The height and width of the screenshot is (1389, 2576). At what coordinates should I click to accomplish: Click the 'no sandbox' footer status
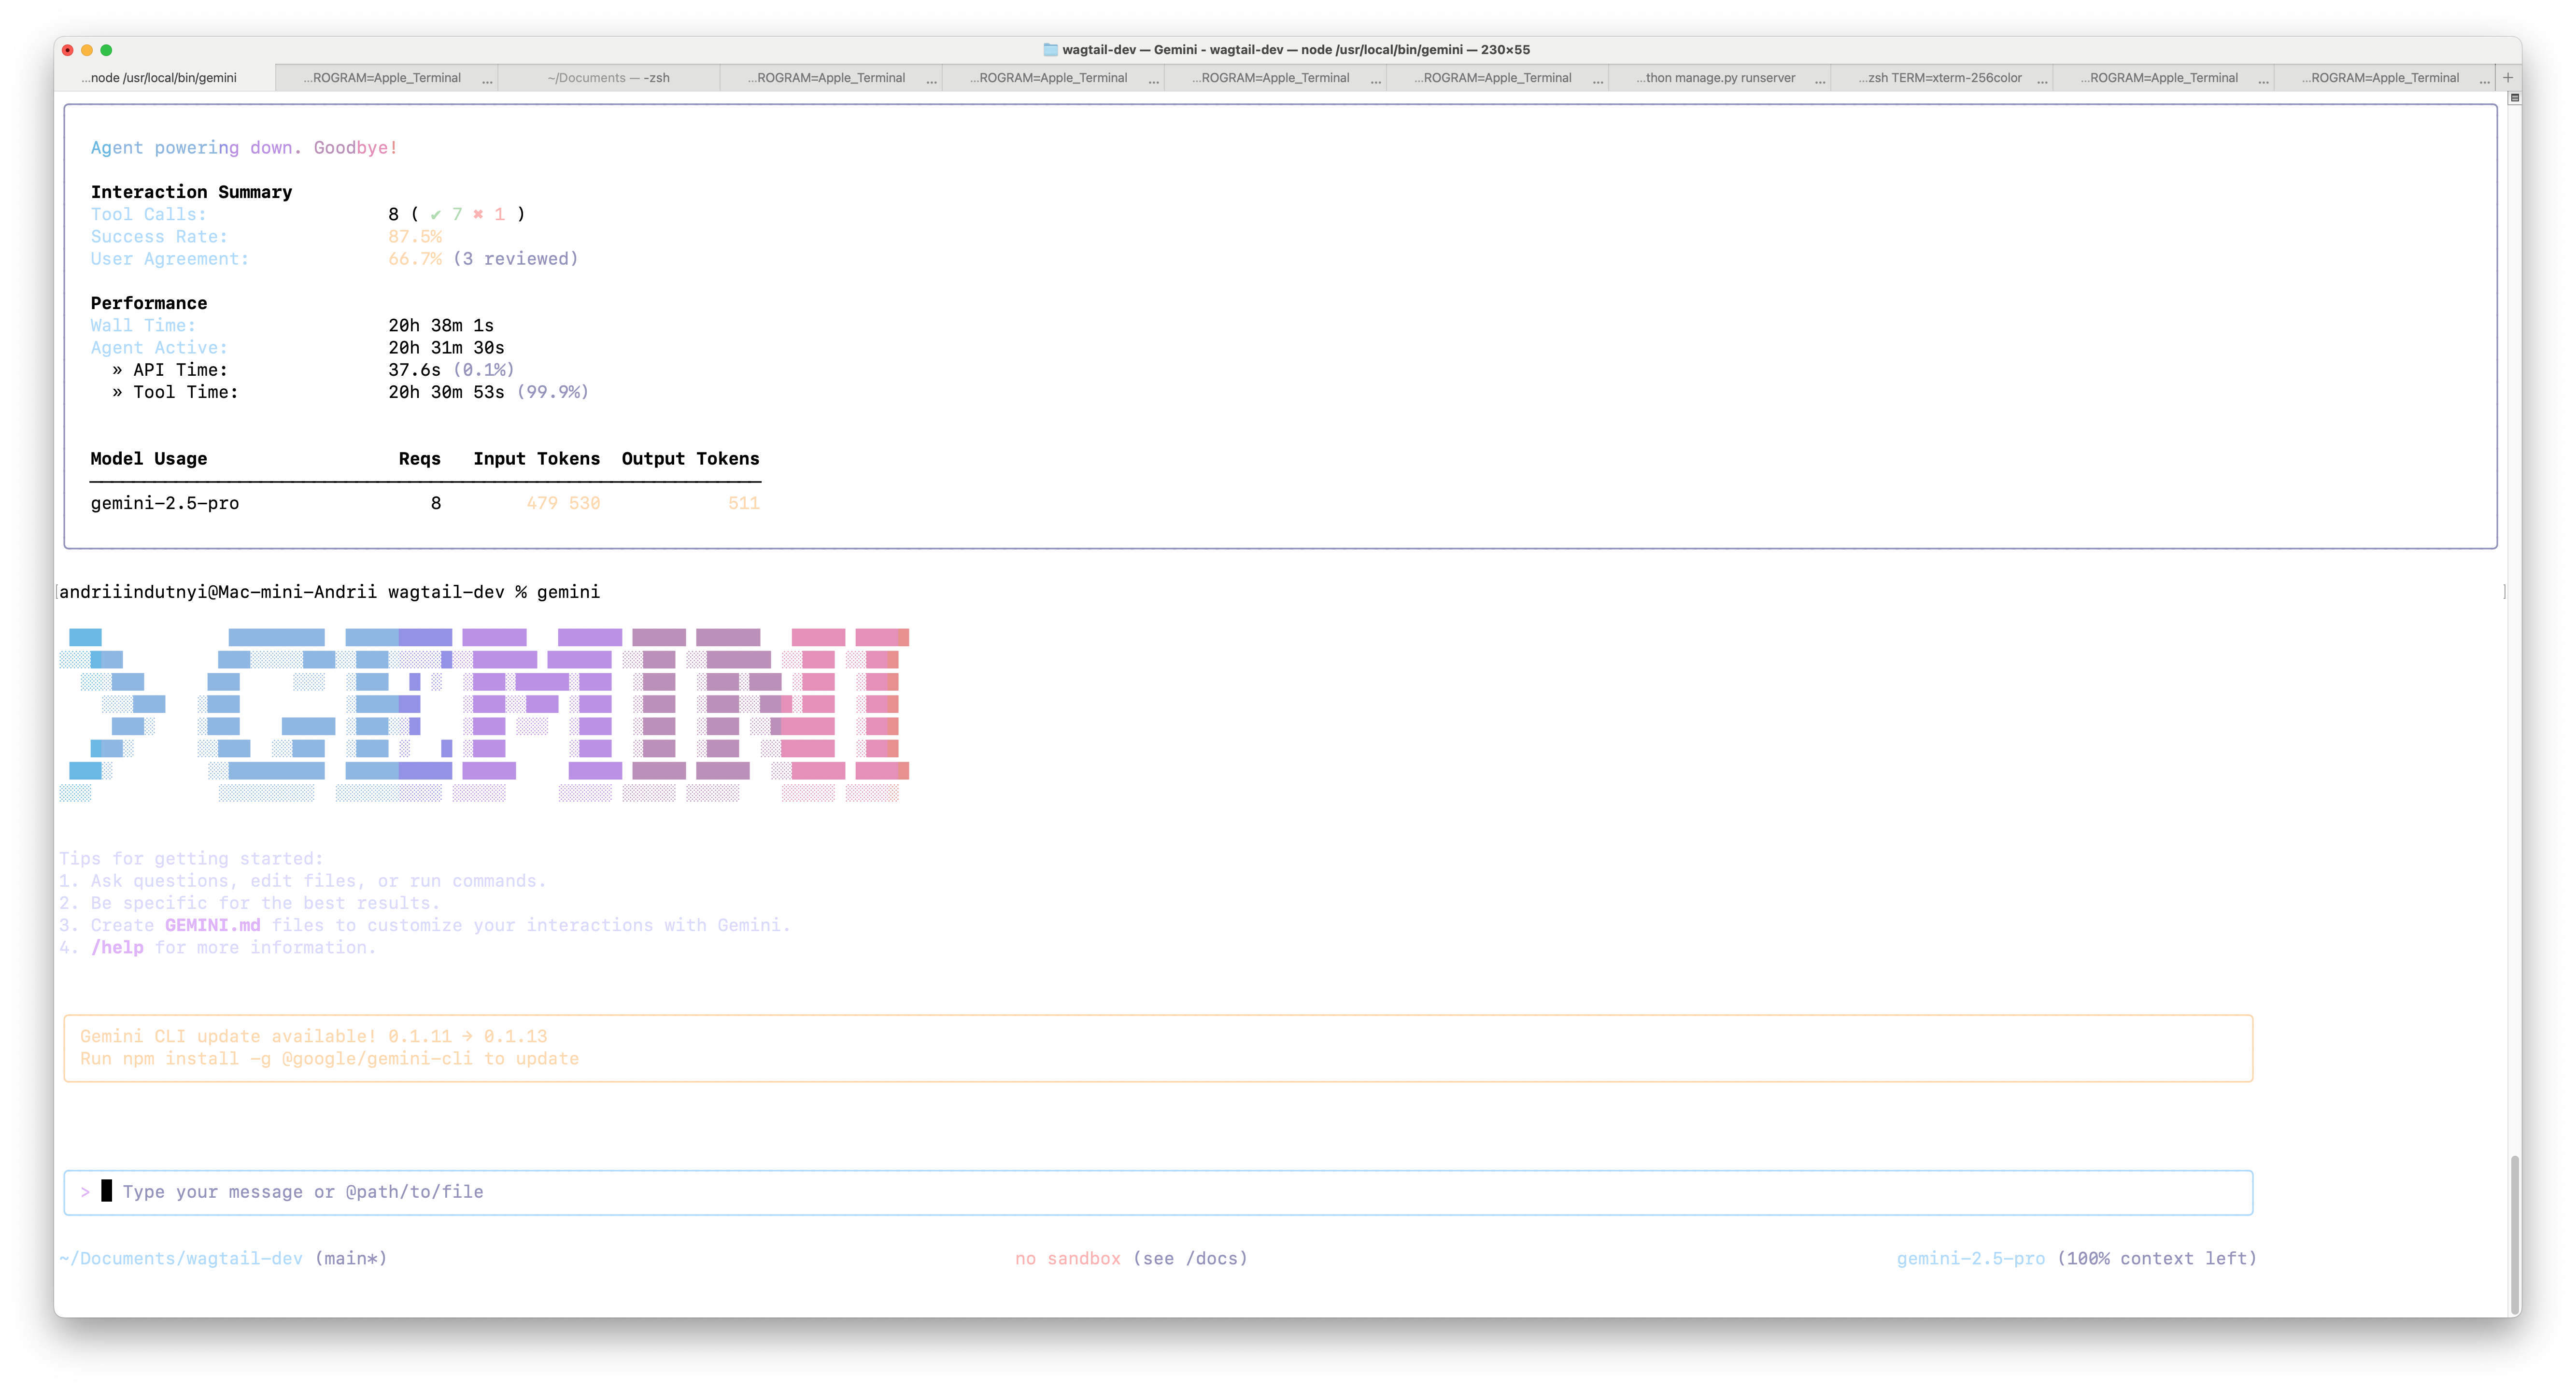(1067, 1258)
